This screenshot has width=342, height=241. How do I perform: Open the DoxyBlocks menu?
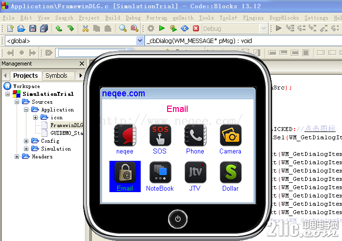pyautogui.click(x=284, y=18)
